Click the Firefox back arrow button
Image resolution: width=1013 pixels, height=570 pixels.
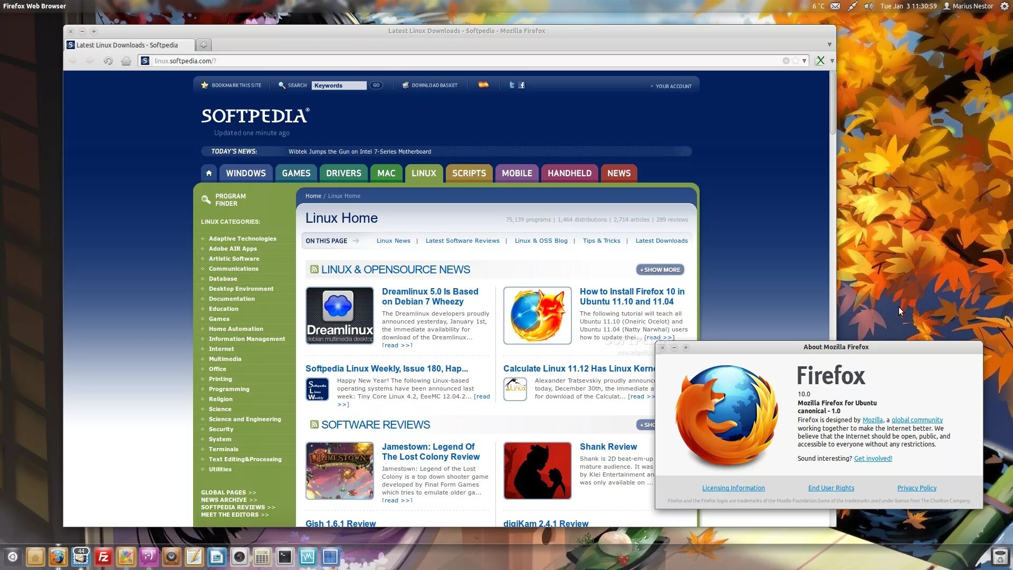(73, 61)
